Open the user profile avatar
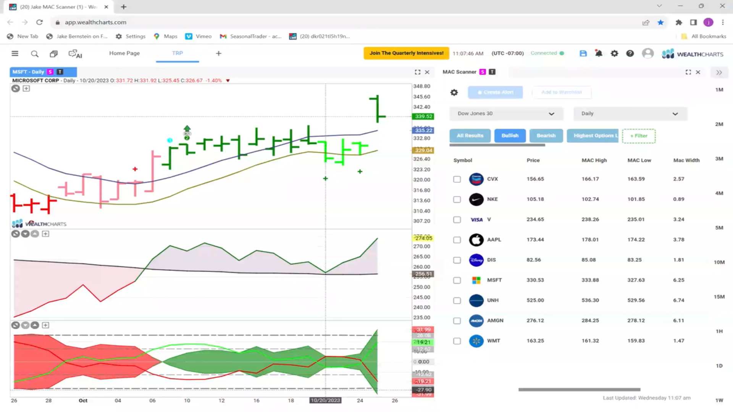733x412 pixels. [x=647, y=53]
